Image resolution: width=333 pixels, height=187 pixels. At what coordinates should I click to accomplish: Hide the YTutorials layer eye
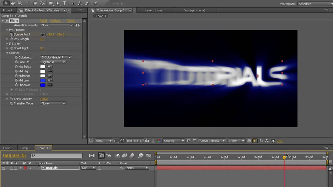click(4, 168)
